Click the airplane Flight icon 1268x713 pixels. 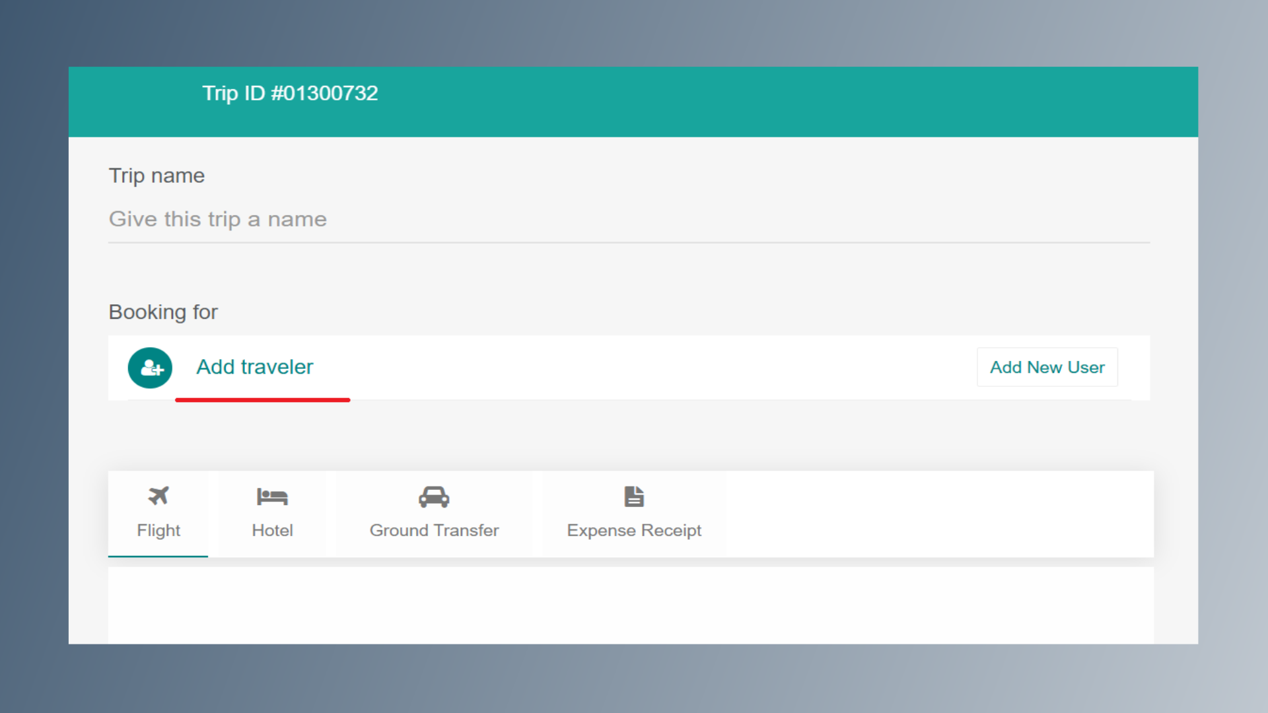click(x=158, y=496)
